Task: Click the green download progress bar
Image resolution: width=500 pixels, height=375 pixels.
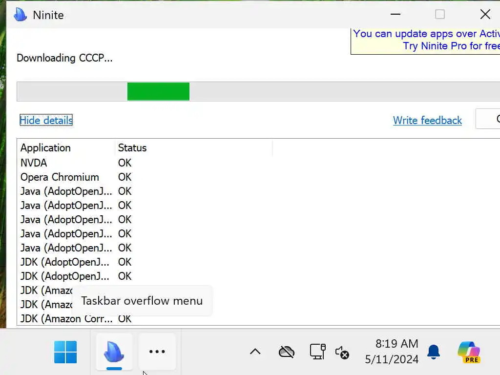Action: click(158, 91)
